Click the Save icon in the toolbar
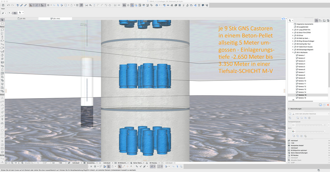The height and width of the screenshot is (172, 330). (x=3, y=5)
